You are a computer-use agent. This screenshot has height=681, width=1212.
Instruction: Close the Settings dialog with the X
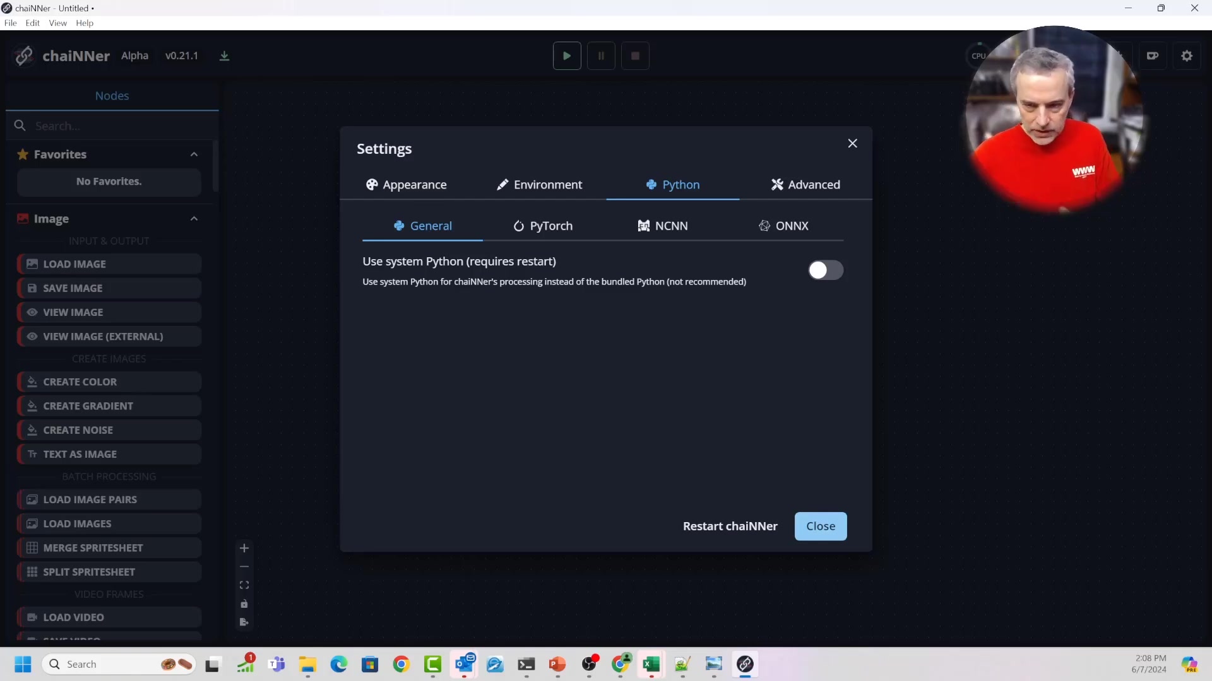pyautogui.click(x=852, y=143)
